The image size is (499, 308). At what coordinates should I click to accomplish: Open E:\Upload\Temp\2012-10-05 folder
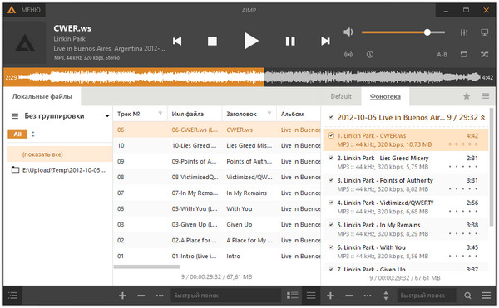pos(60,170)
